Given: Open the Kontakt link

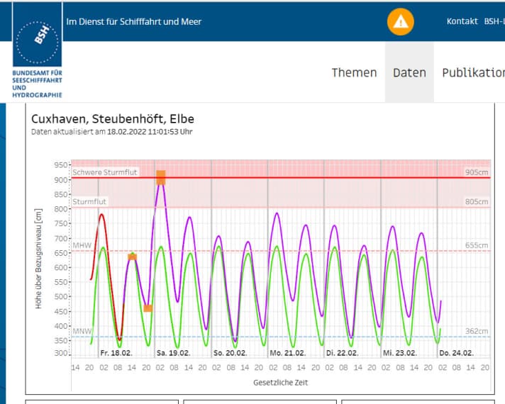Looking at the screenshot, I should click(x=462, y=21).
